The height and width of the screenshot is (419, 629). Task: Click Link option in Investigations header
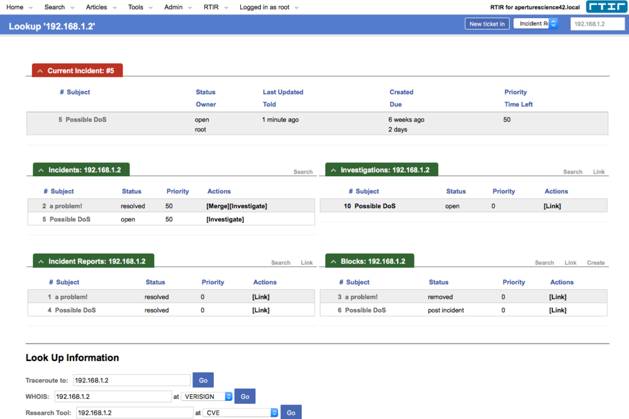(599, 172)
